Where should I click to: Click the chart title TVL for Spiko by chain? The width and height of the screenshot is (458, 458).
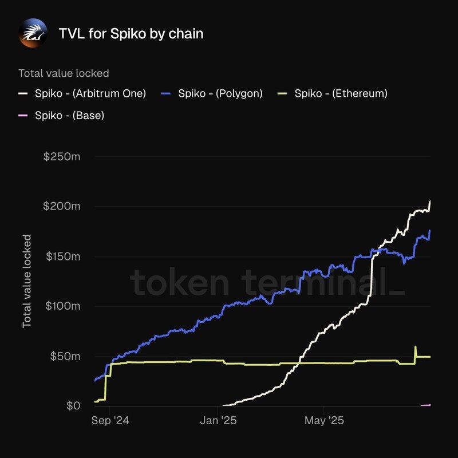pyautogui.click(x=131, y=34)
